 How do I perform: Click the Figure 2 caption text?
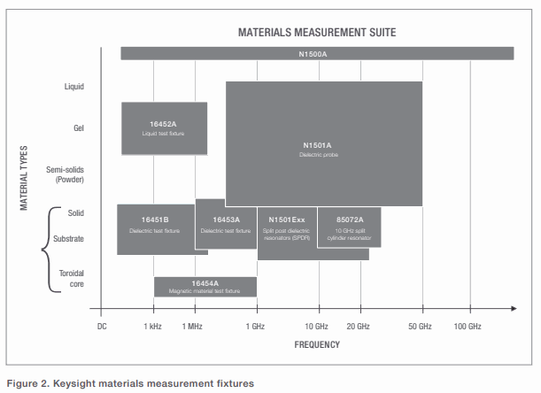(x=130, y=383)
